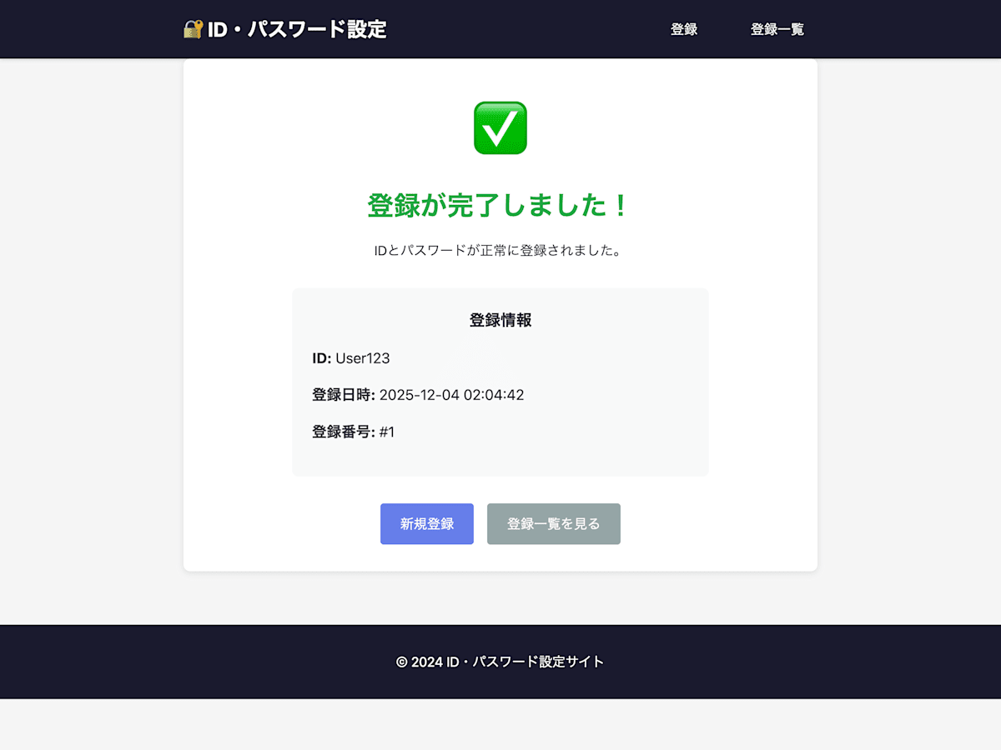Click the checkmark badge above the completion message
The image size is (1001, 750).
coord(500,127)
